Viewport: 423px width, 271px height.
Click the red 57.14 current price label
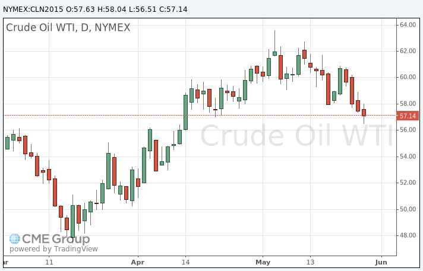pos(408,116)
